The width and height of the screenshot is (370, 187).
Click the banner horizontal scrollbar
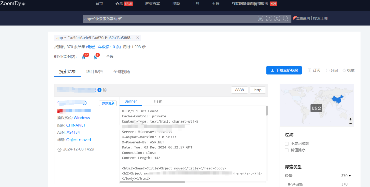click(x=152, y=182)
